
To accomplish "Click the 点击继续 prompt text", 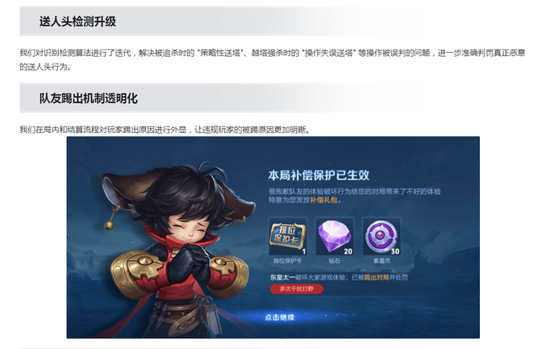I will 279,317.
